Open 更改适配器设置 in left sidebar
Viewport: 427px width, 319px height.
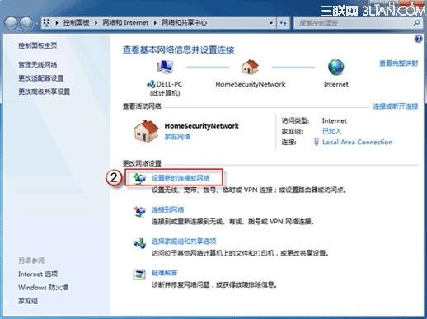coord(41,78)
